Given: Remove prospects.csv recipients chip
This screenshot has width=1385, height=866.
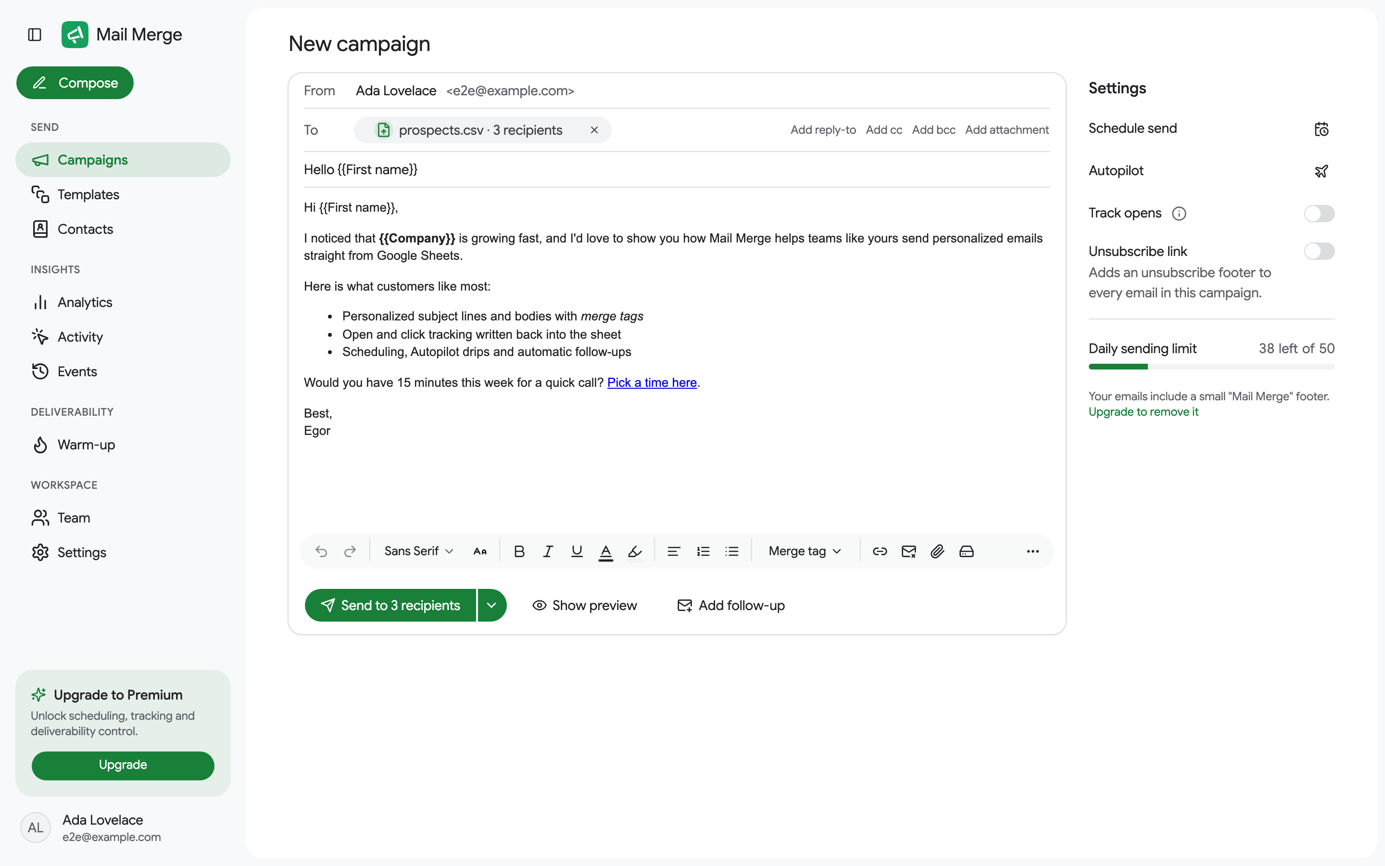Looking at the screenshot, I should point(594,130).
